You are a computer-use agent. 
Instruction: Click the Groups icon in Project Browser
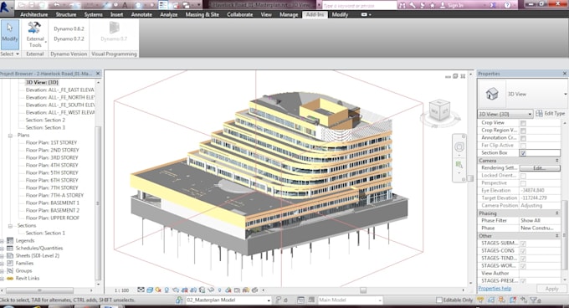[10, 270]
